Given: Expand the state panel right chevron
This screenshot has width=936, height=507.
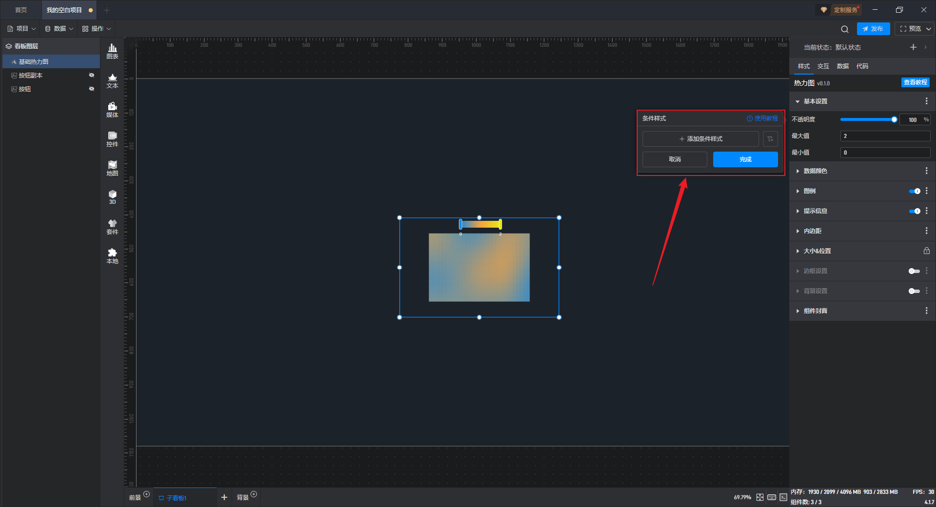Looking at the screenshot, I should tap(925, 47).
